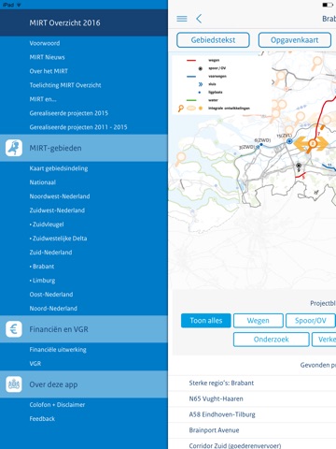Filter projects by Onderzoek
Screen dimensions: 336x449
pyautogui.click(x=272, y=340)
